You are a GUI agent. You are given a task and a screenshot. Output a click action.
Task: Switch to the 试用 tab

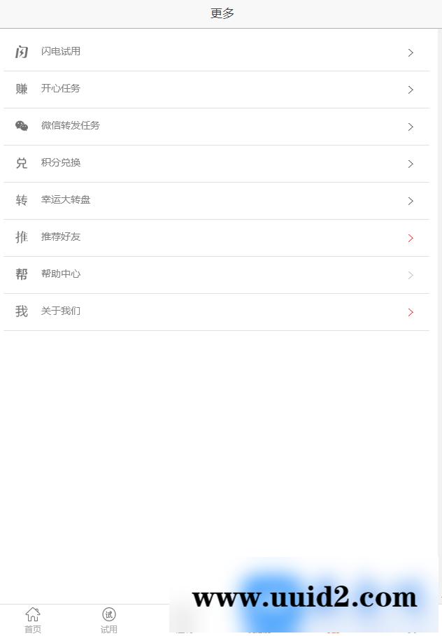(x=109, y=620)
